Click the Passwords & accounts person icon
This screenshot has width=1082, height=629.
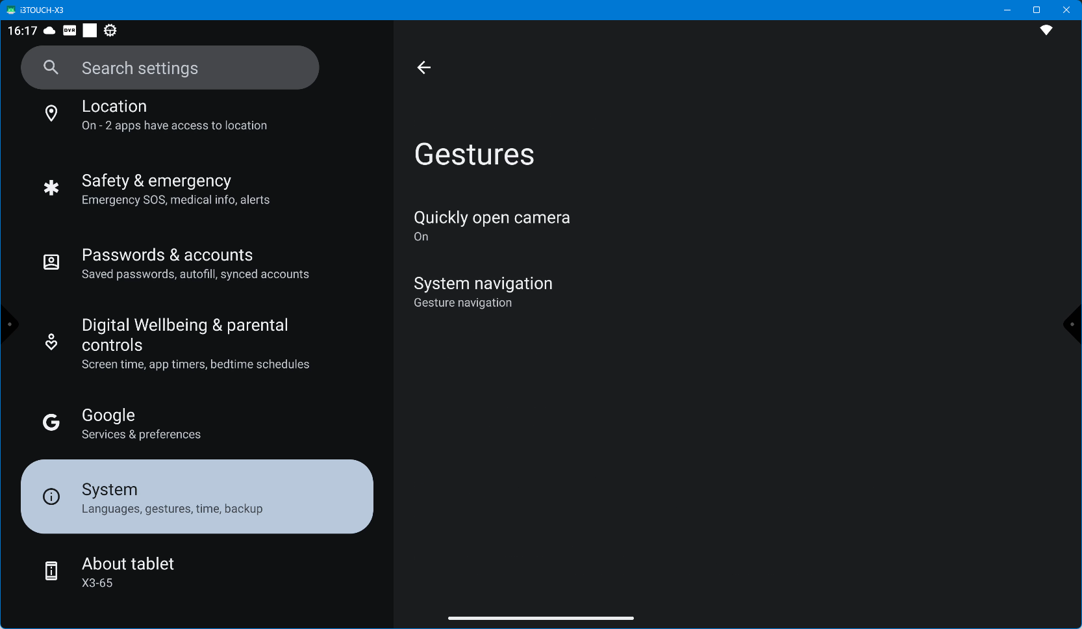51,263
